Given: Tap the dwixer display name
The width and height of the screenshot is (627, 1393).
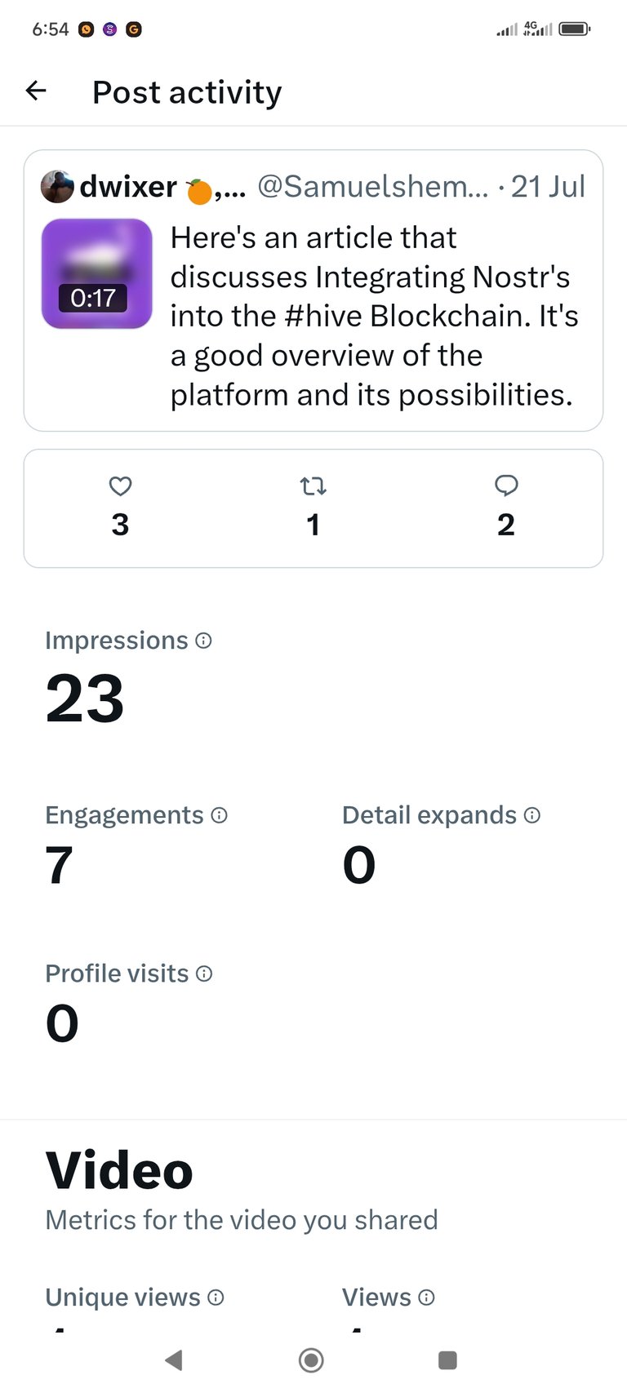Looking at the screenshot, I should (128, 187).
